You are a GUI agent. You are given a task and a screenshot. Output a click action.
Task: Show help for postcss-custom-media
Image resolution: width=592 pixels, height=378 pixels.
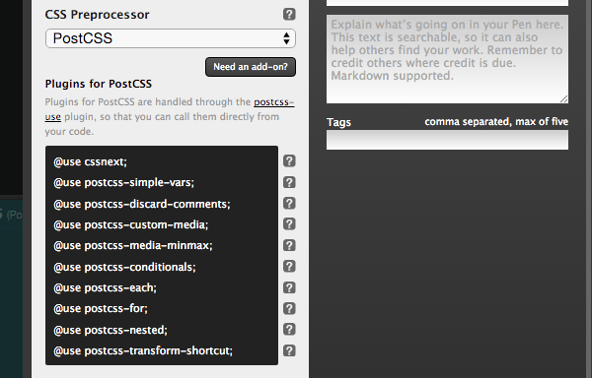[289, 224]
